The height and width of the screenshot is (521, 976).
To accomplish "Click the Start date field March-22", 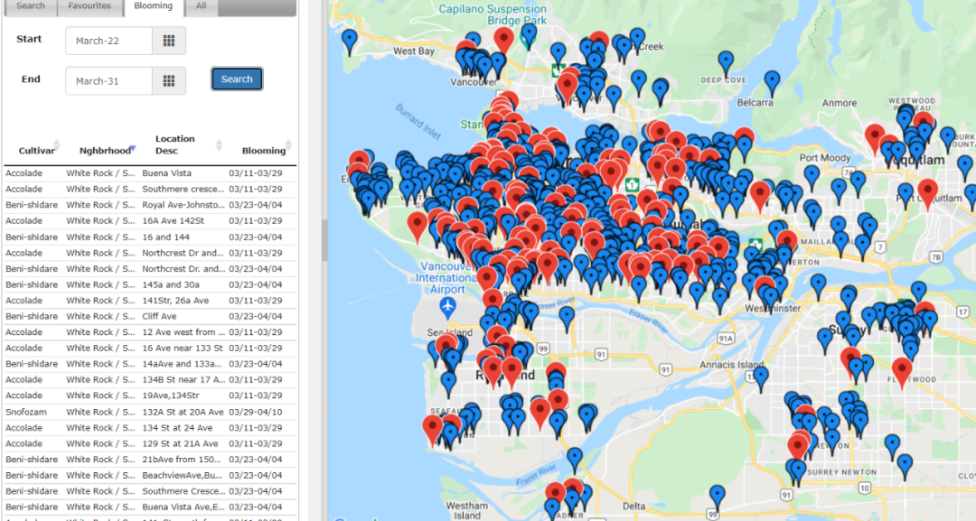I will tap(109, 41).
